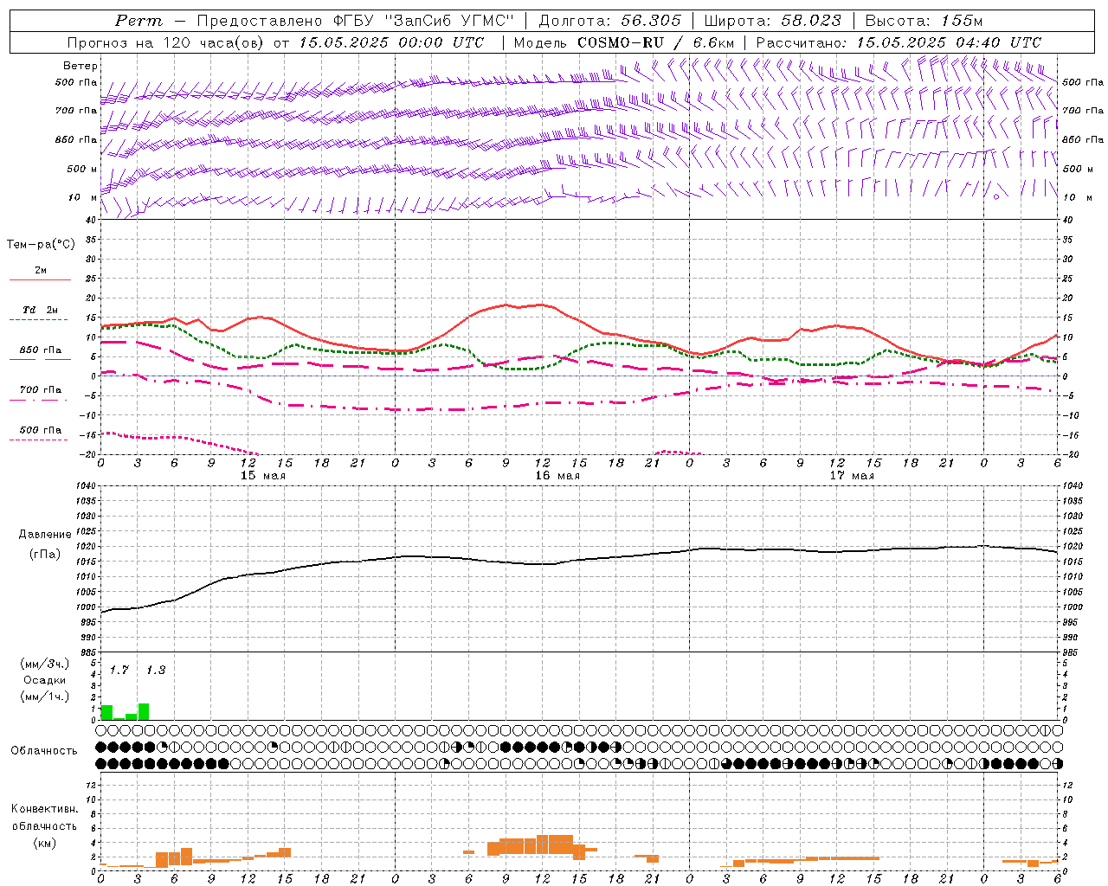Click the "16 мая" date label

[557, 476]
